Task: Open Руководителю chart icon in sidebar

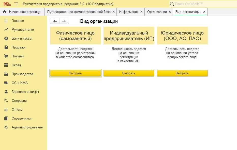Action: point(6,29)
